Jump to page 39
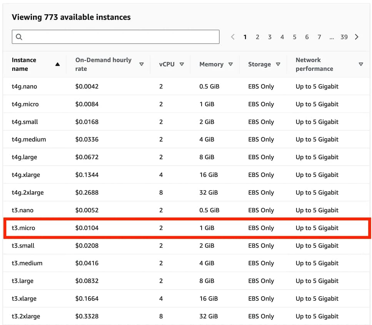Screen dimensions: 372x325 344,37
